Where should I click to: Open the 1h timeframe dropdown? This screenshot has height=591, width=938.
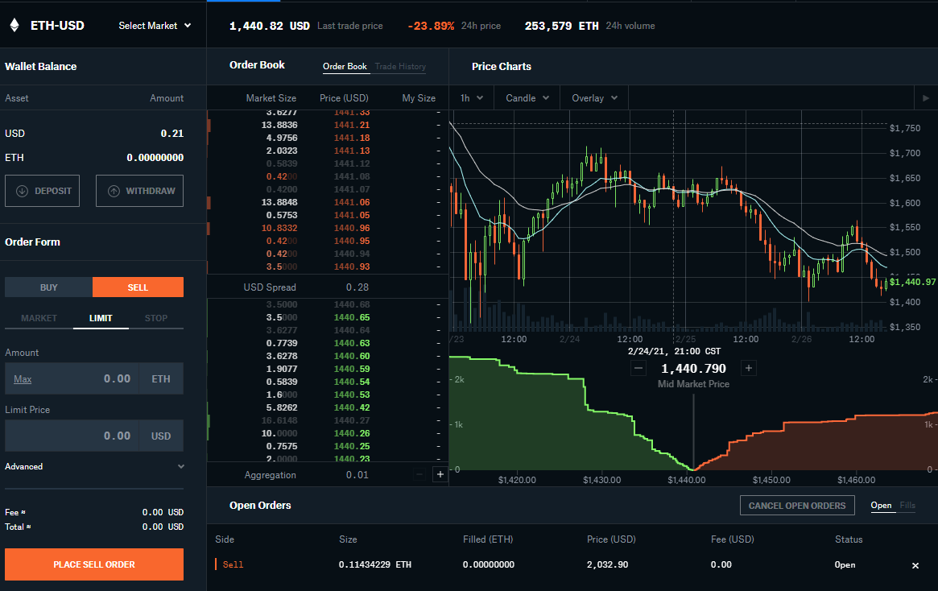click(471, 98)
